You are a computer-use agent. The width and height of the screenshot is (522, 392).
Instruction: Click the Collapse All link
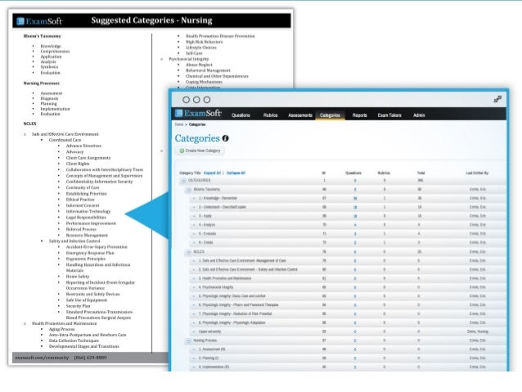[236, 173]
